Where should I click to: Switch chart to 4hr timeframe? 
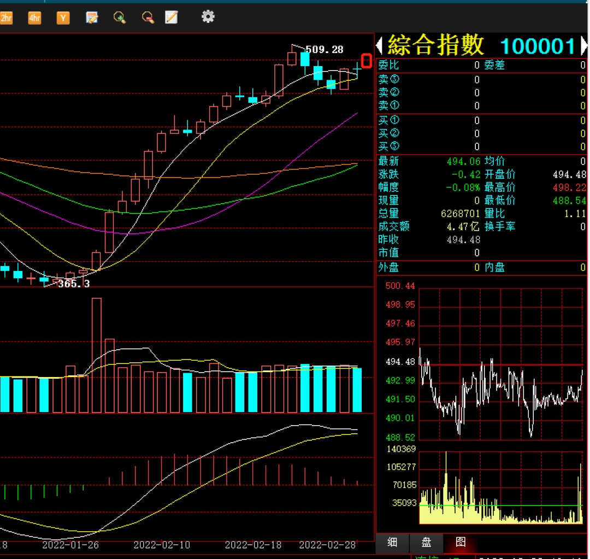point(34,17)
